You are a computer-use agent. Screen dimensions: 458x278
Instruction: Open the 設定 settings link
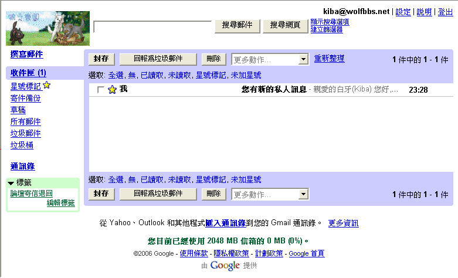click(x=403, y=12)
